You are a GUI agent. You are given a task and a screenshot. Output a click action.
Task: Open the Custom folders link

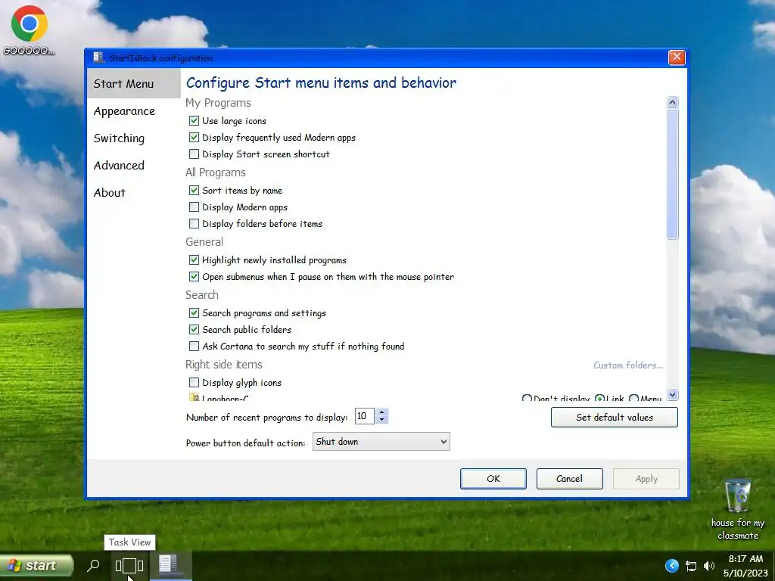627,365
